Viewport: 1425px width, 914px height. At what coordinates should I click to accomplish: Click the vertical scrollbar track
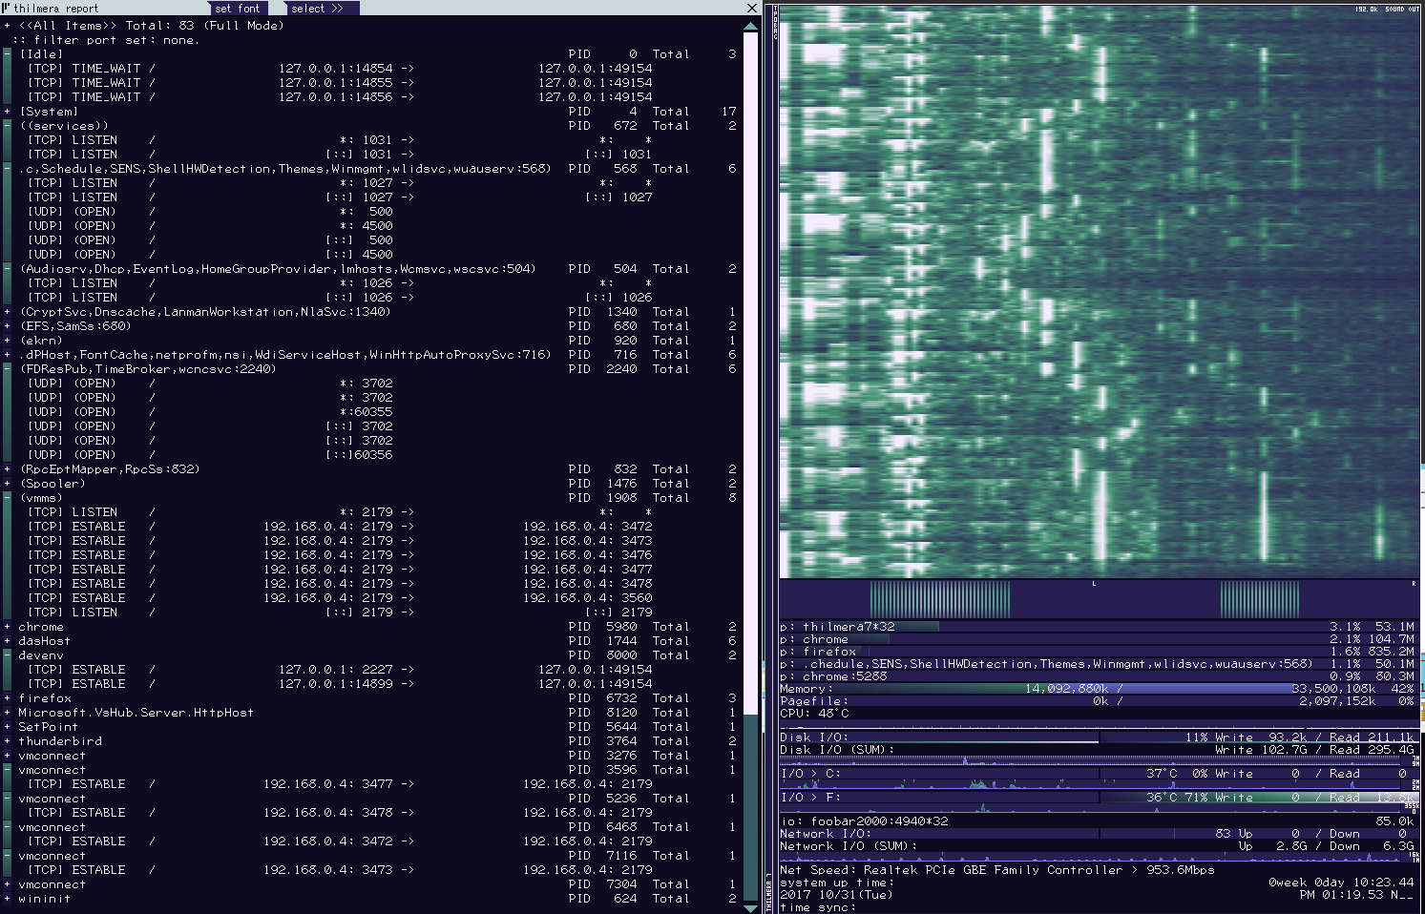pyautogui.click(x=751, y=382)
